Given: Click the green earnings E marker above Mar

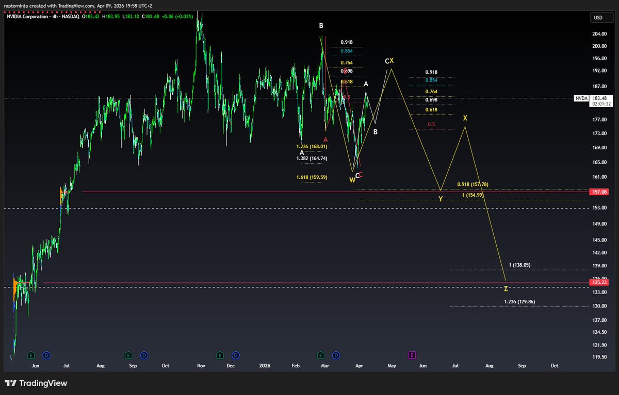Looking at the screenshot, I should (320, 355).
